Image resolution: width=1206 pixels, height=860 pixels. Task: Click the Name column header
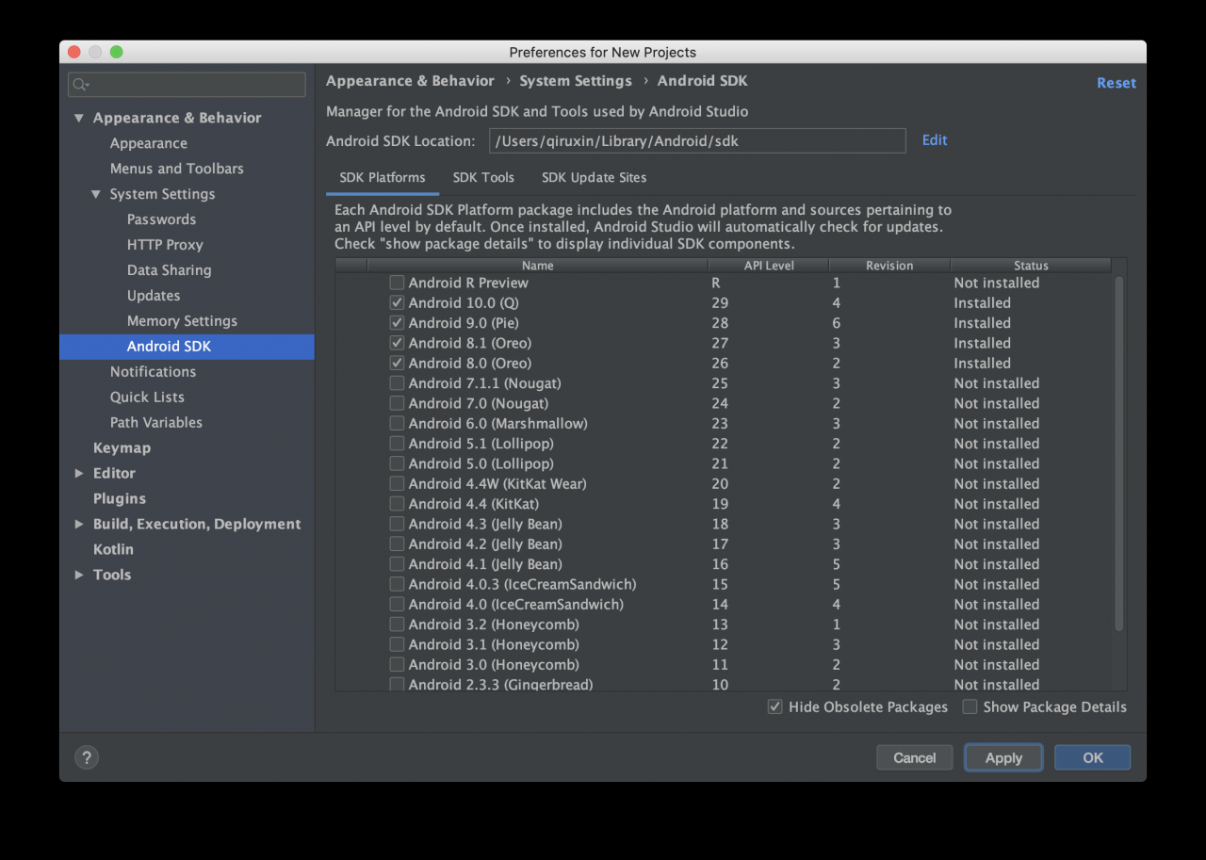538,266
